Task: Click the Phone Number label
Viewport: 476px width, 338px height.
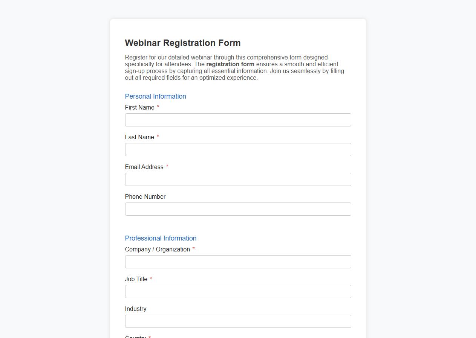Action: 145,196
